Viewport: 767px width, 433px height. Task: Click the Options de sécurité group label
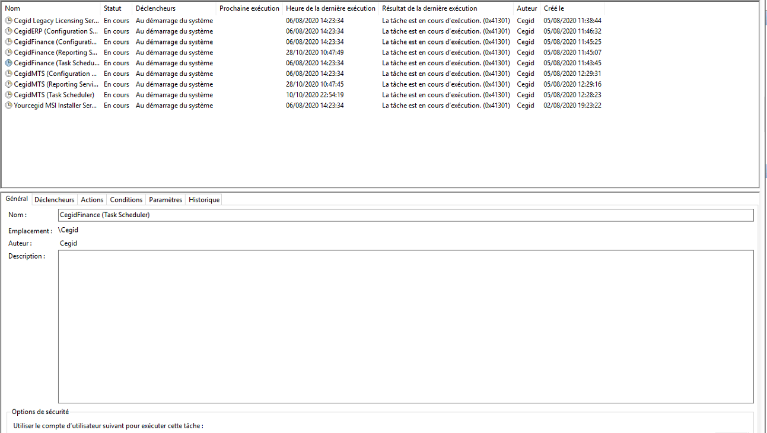point(40,412)
